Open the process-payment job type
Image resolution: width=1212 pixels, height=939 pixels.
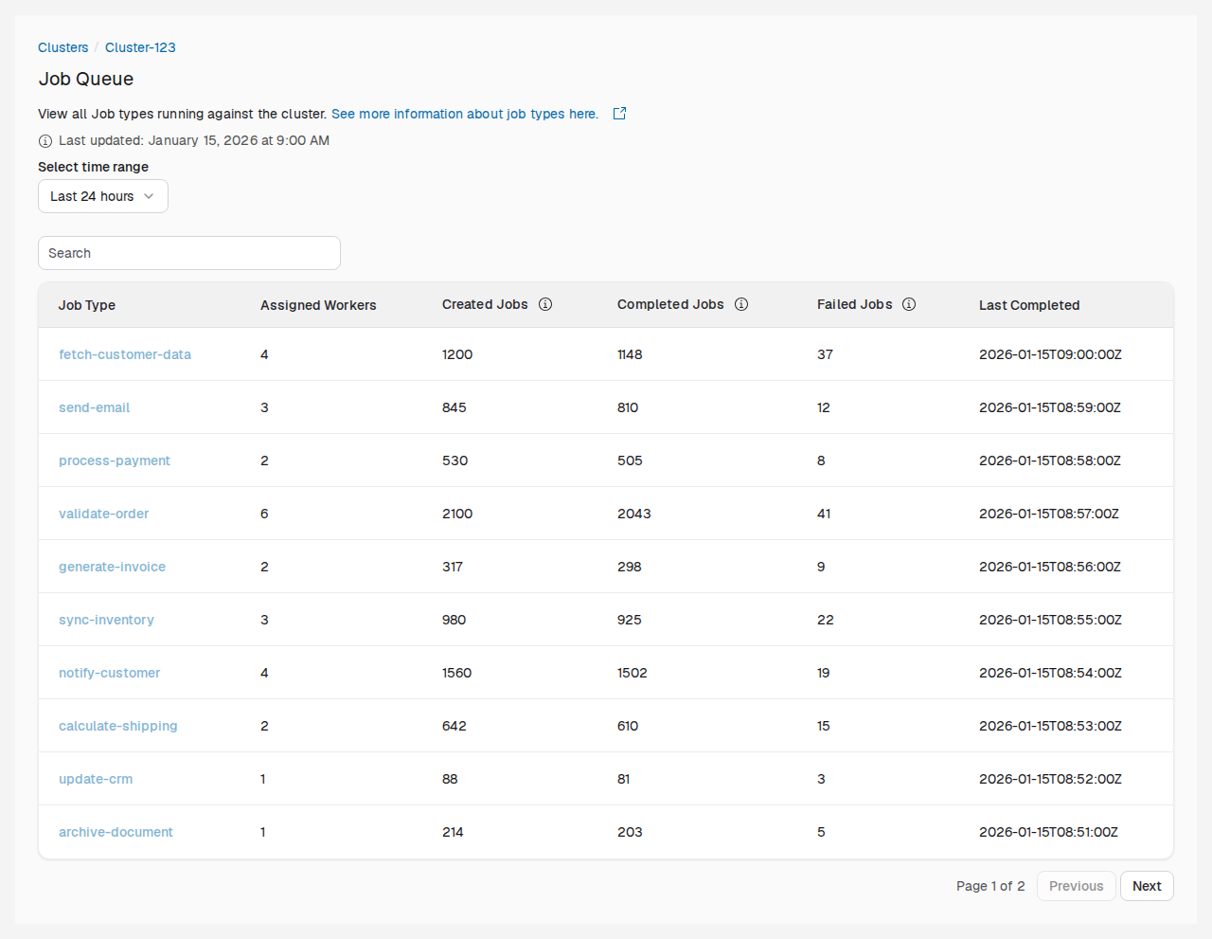[115, 460]
